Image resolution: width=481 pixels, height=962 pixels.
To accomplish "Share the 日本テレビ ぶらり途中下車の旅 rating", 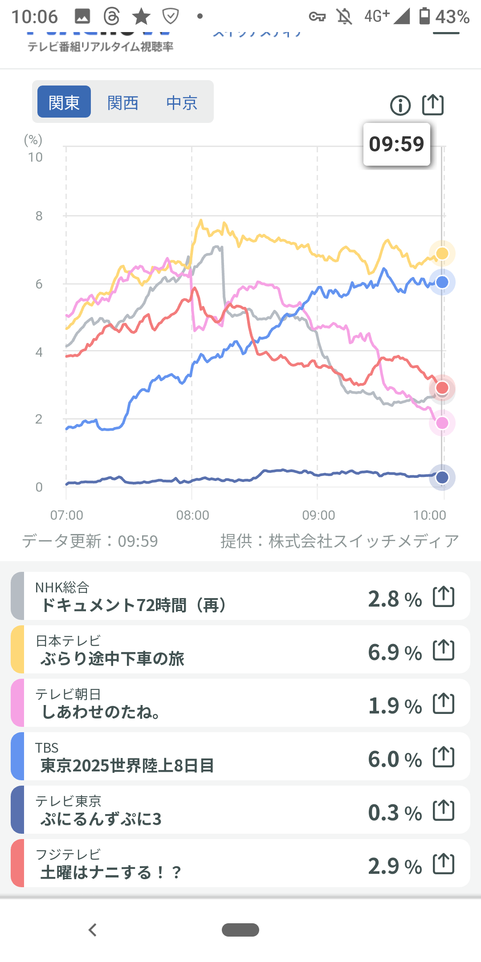I will [x=444, y=650].
